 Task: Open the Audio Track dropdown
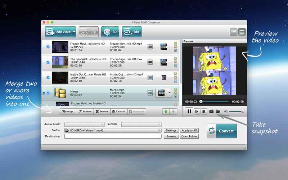pos(84,124)
